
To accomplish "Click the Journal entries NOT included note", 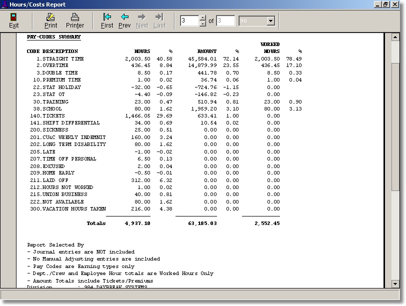I will coord(81,251).
